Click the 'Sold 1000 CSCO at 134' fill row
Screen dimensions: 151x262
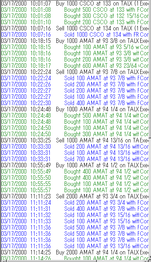coord(75,35)
